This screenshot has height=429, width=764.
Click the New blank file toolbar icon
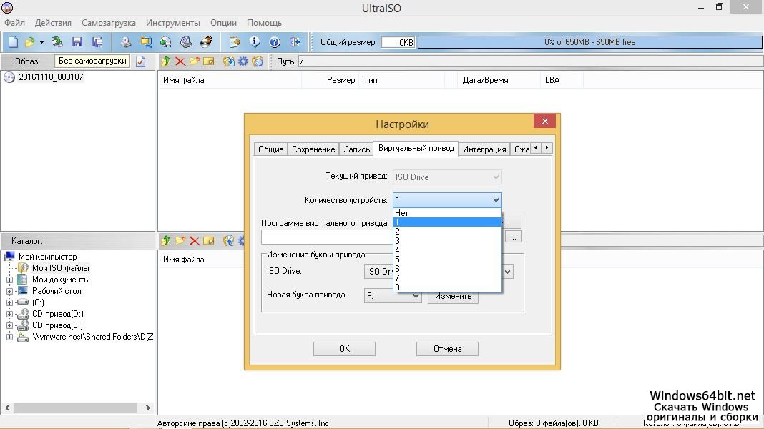click(x=13, y=42)
